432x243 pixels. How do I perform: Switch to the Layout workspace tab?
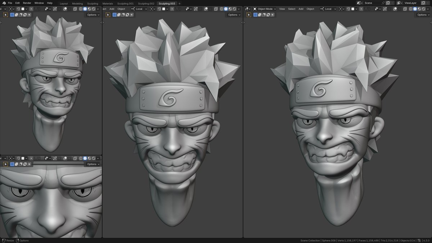[x=64, y=4]
